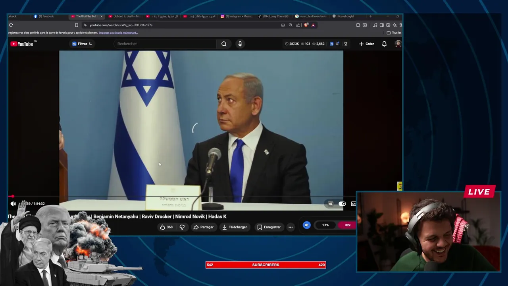The height and width of the screenshot is (286, 508).
Task: Click the round vidIQ badge below video
Action: click(x=306, y=225)
